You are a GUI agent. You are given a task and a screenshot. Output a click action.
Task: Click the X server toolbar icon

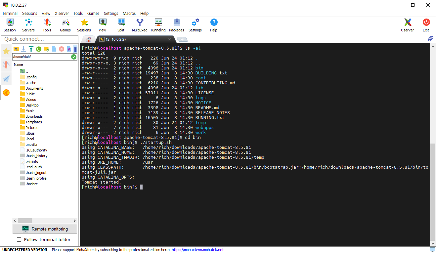click(408, 25)
